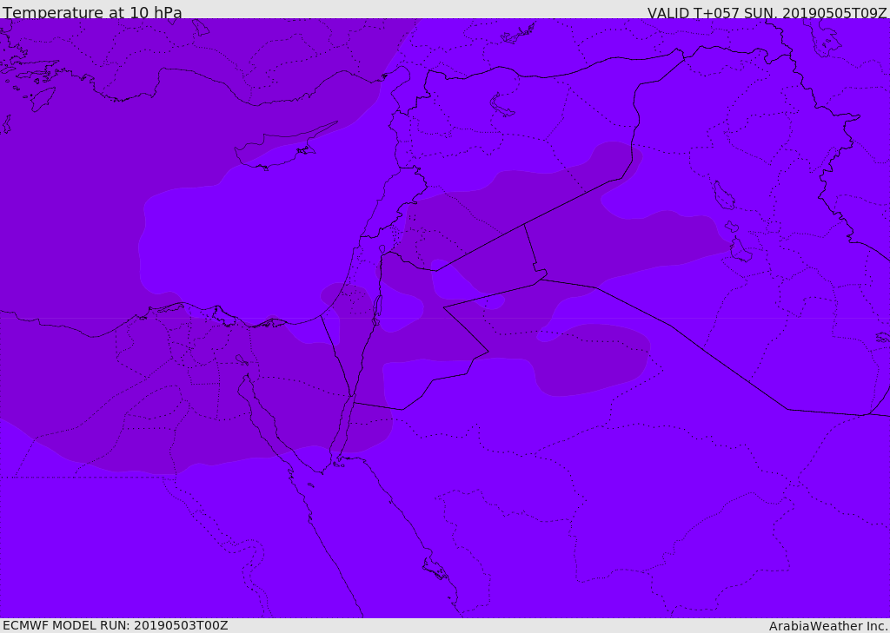This screenshot has height=633, width=890.
Task: Click the 'VALID T+057 SUN. 20190505T09Z' timestamp
Action: point(767,13)
